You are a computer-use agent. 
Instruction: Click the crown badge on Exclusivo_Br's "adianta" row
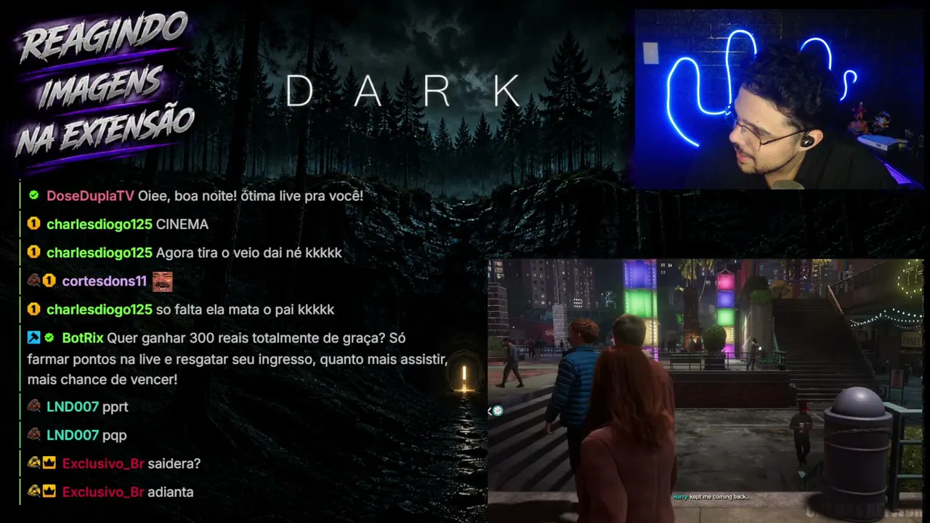pyautogui.click(x=49, y=491)
